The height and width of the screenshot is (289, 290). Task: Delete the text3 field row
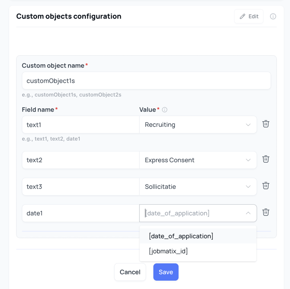[266, 186]
